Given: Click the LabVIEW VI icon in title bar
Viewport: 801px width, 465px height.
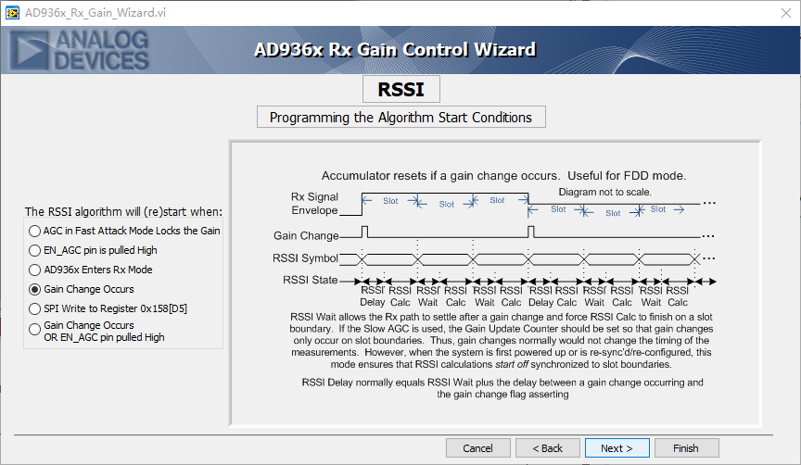Looking at the screenshot, I should click(x=12, y=13).
